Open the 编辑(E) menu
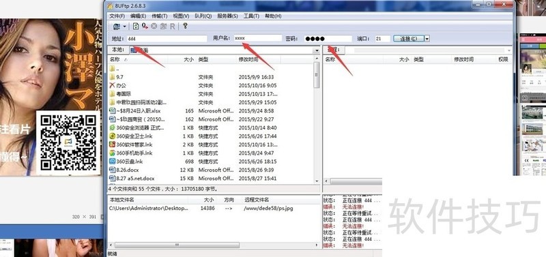The image size is (546, 257). [x=139, y=16]
